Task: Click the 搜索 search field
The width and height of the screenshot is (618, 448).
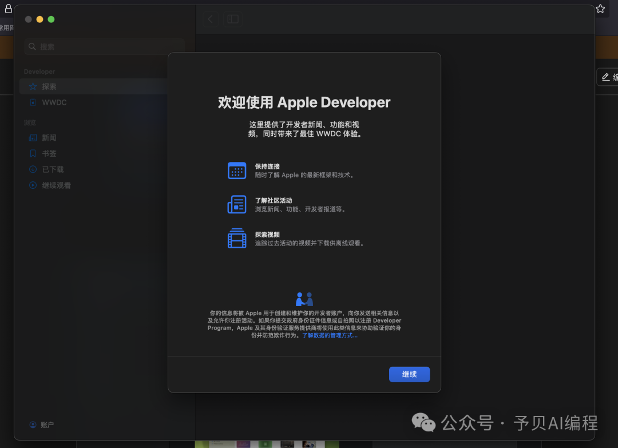Action: (x=104, y=46)
